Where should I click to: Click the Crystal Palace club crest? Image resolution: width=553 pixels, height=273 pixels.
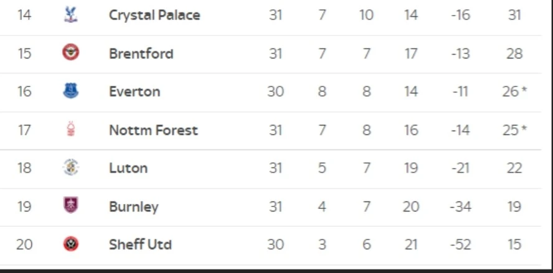pyautogui.click(x=71, y=15)
